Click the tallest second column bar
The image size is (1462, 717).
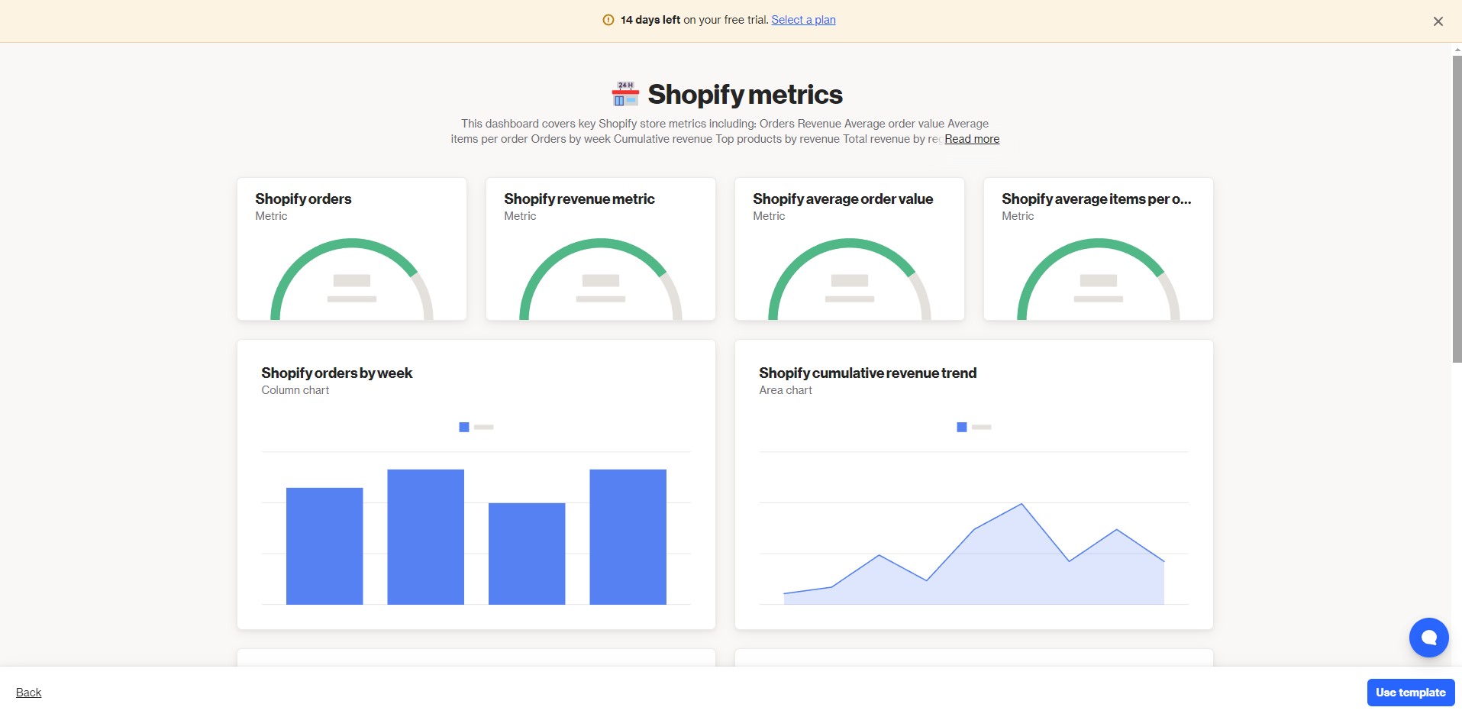[425, 537]
